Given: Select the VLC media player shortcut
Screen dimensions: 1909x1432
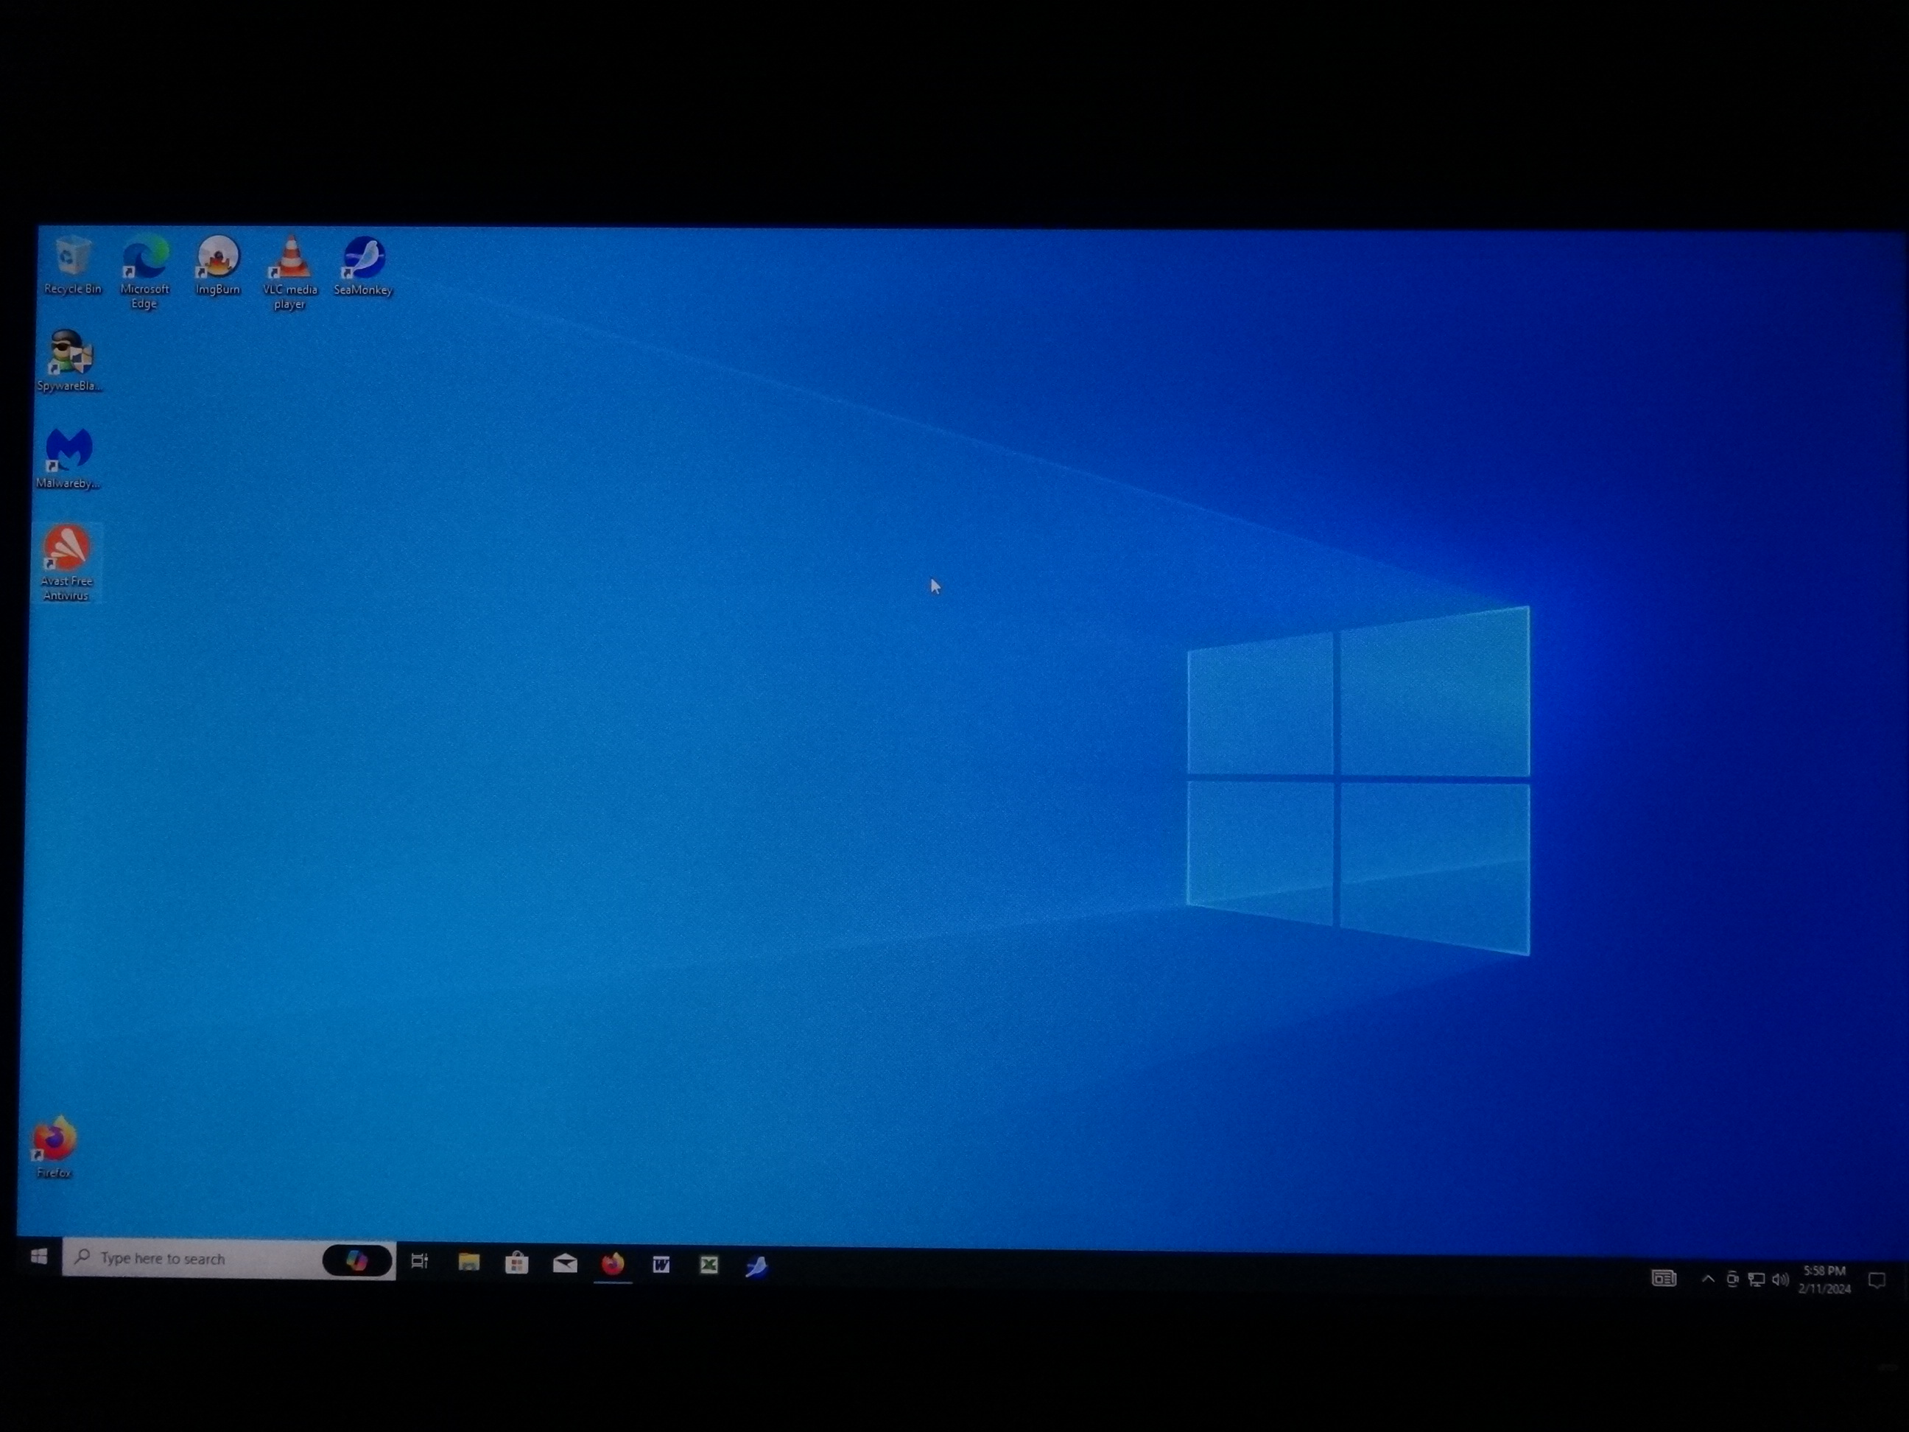Looking at the screenshot, I should pos(290,272).
